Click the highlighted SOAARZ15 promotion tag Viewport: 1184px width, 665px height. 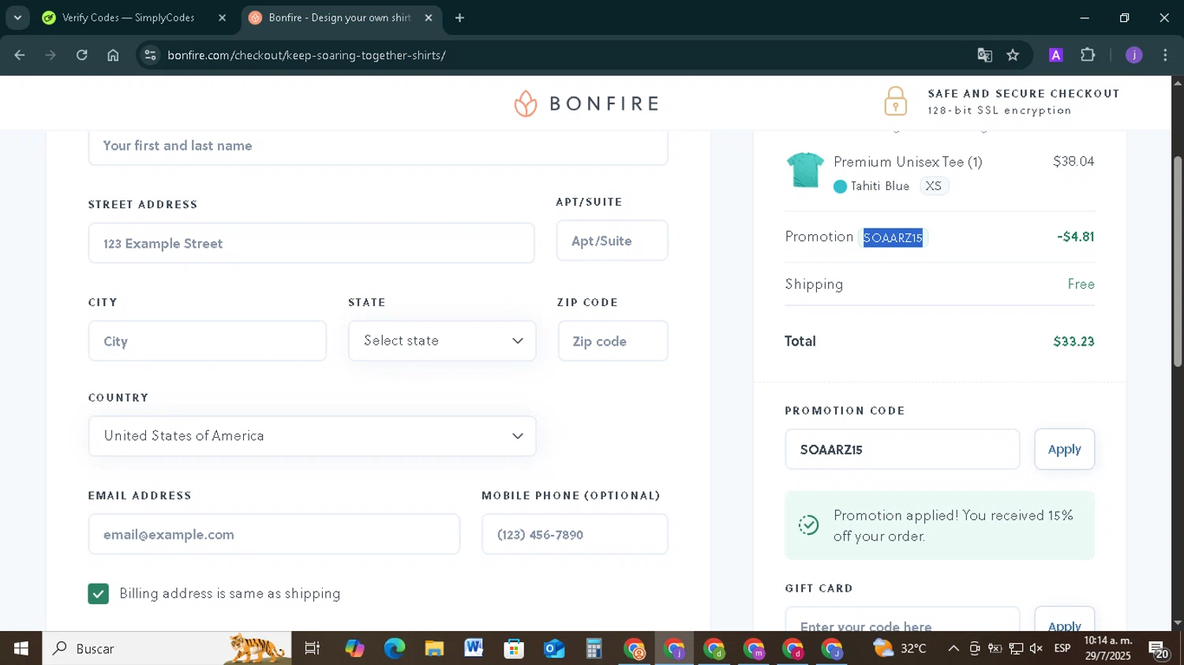[893, 237]
